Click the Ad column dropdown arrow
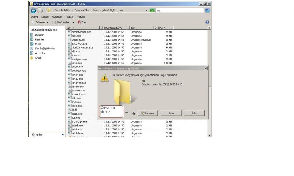 101,28
